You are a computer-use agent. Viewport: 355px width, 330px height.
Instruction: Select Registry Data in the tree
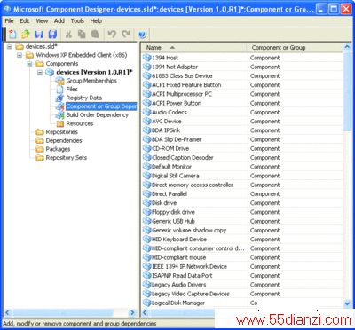tap(84, 98)
